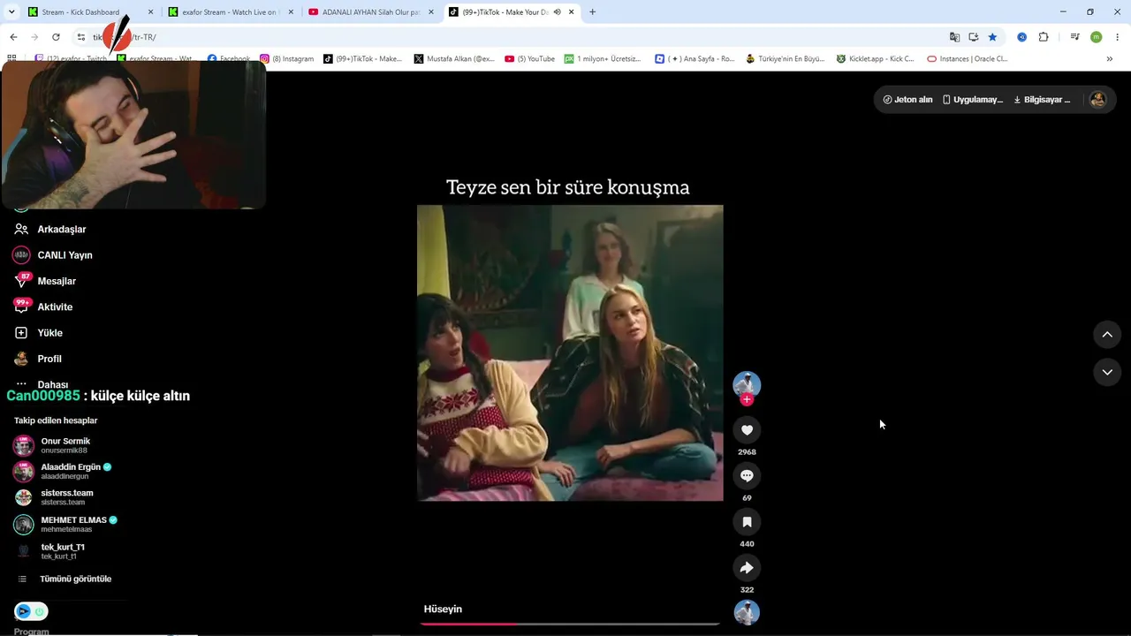
Task: Click the TikTok video player
Action: pyautogui.click(x=570, y=353)
